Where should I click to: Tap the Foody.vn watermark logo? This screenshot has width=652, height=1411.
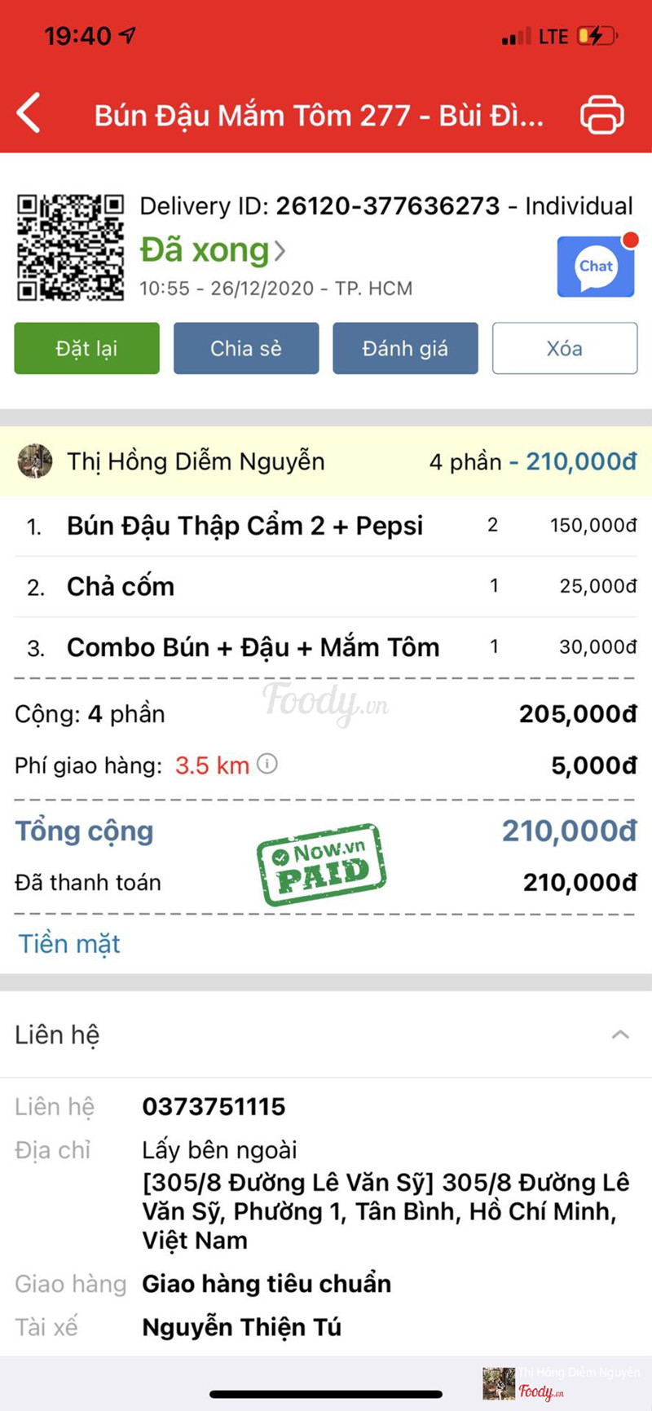pos(324,702)
